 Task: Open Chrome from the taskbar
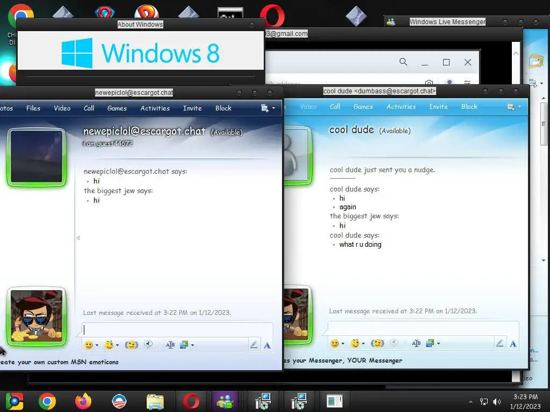pos(47,401)
